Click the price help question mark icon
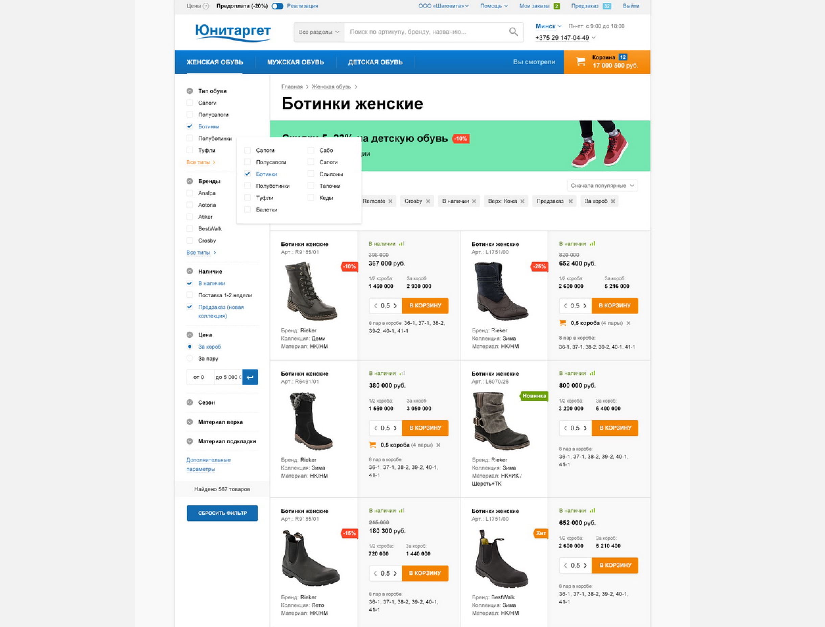Viewport: 825px width, 627px height. (x=206, y=6)
